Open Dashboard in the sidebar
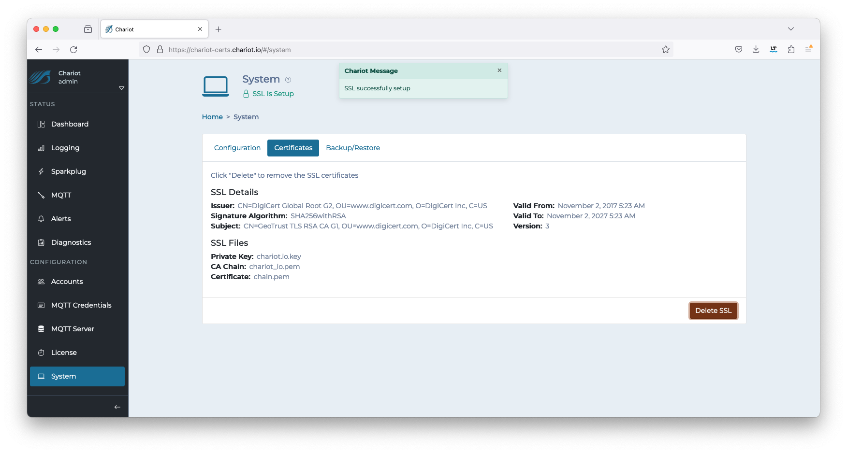Viewport: 847px width, 453px height. [77, 124]
